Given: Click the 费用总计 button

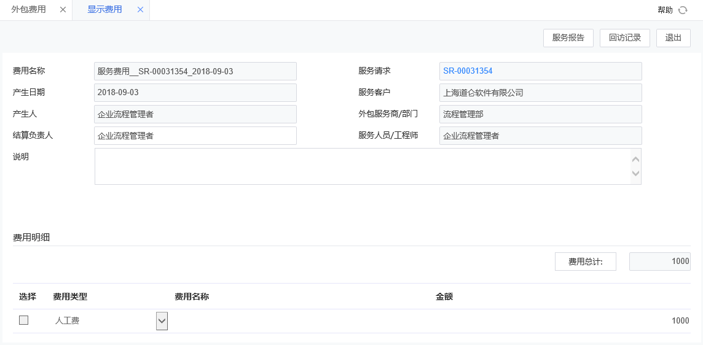Looking at the screenshot, I should tap(585, 262).
